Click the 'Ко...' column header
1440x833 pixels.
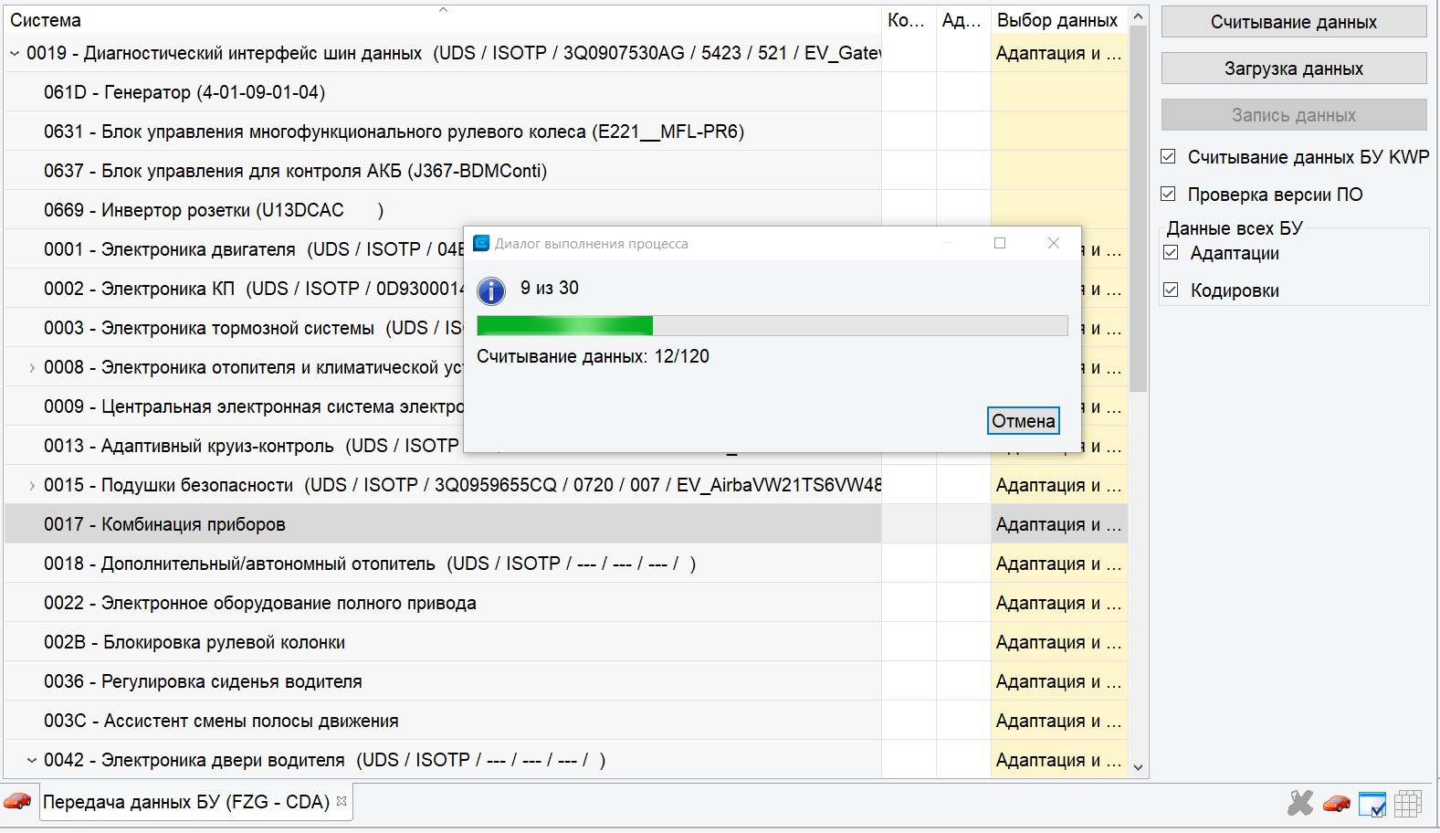tap(909, 20)
